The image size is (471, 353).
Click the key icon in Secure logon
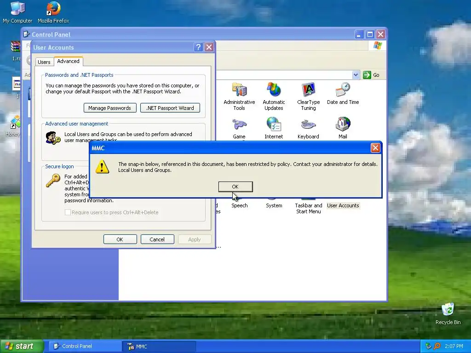tap(53, 181)
